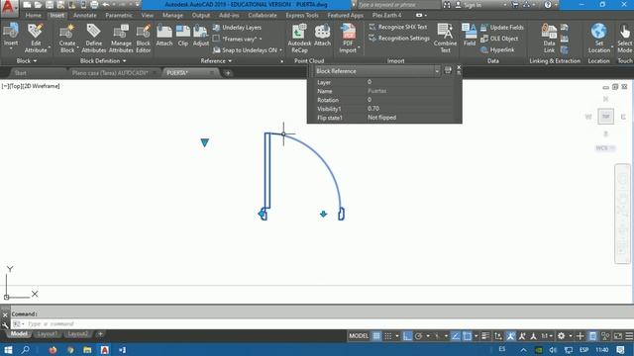Screen dimensions: 634x356
Task: Toggle Select Mode touch tool
Action: 625,39
